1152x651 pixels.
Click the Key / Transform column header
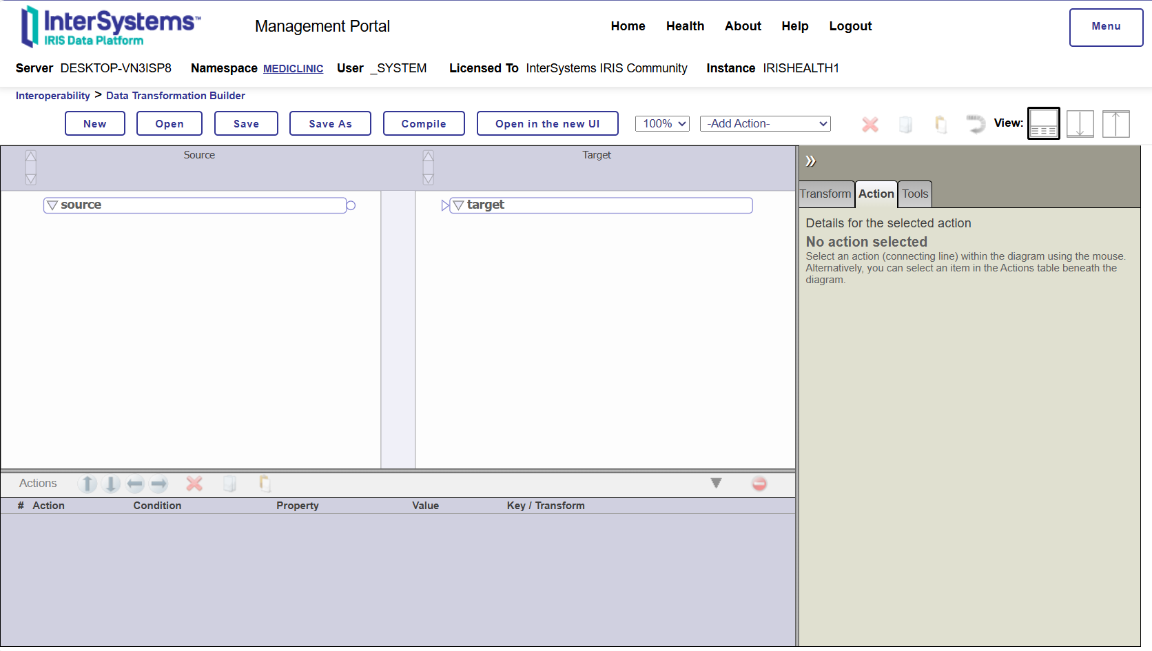pos(546,506)
